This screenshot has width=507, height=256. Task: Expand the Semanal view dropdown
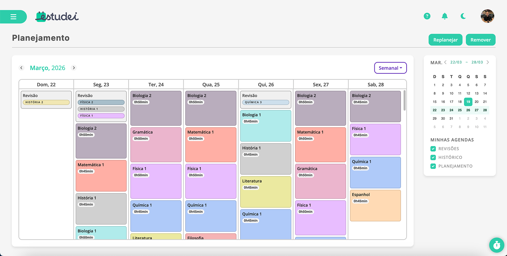click(x=390, y=68)
